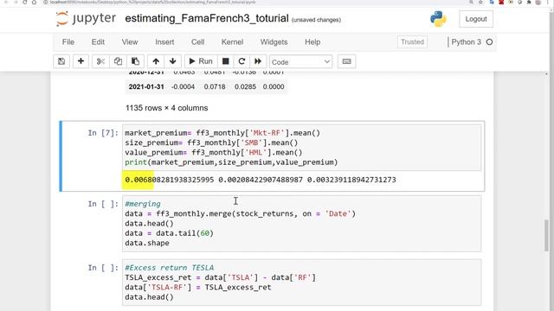Click the '1135 rows × 4 columns' text
Screen dimensions: 554x311
pos(166,108)
